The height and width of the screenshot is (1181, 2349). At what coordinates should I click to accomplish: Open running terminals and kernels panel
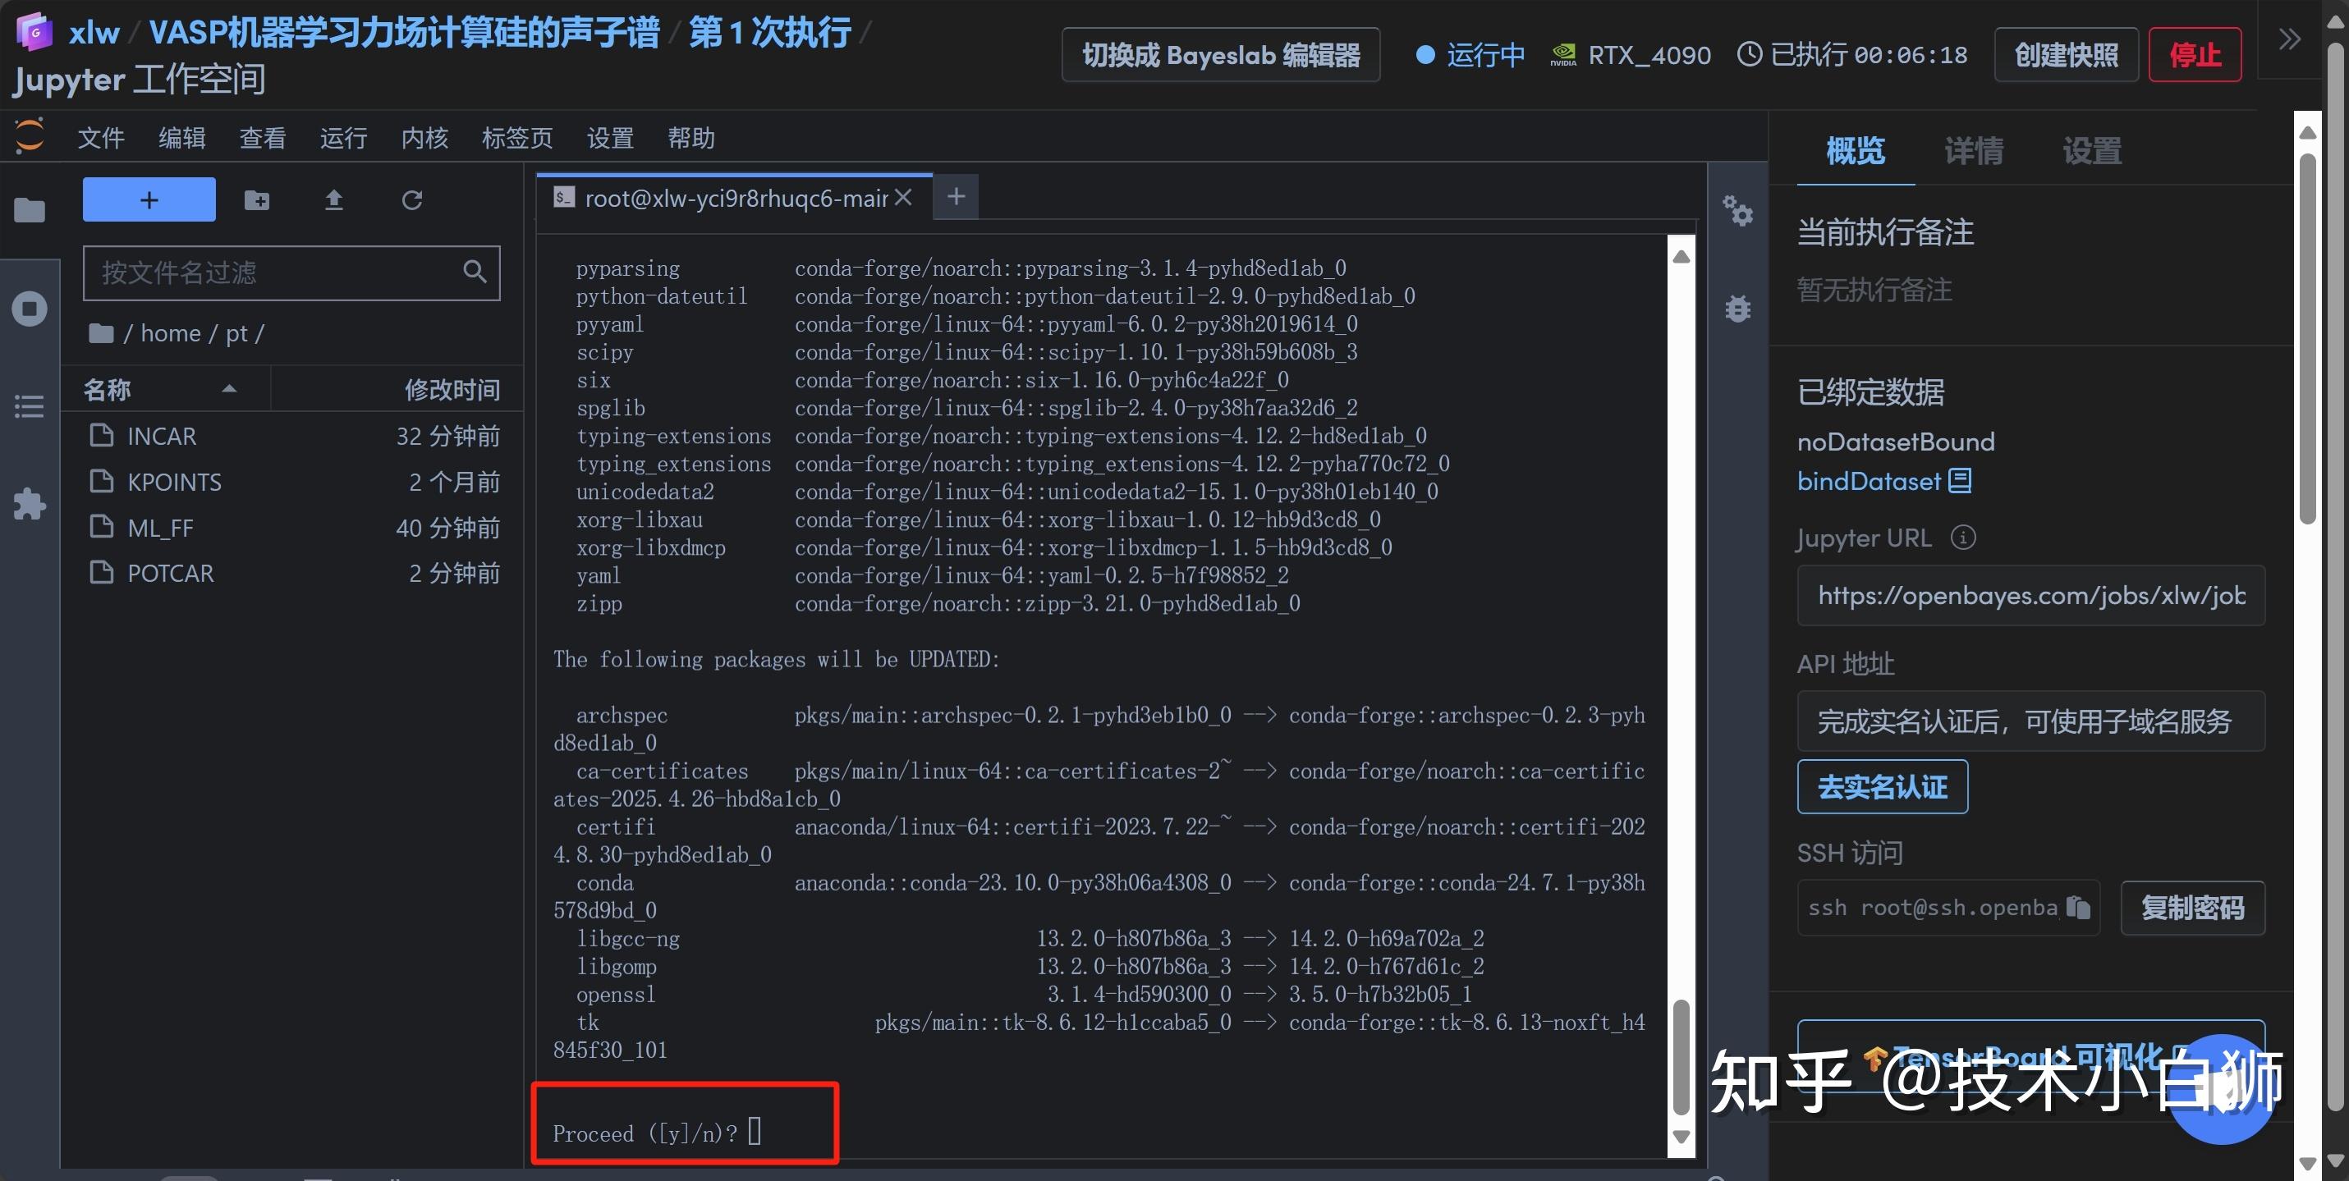30,309
